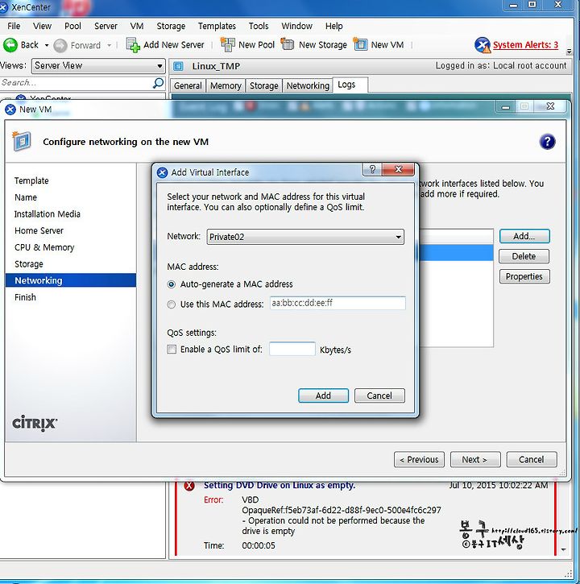The image size is (580, 584).
Task: Open the Server menu
Action: coord(106,26)
